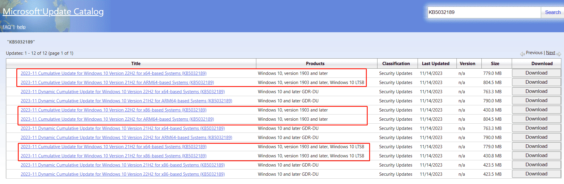
Task: Go to the Next results page link
Action: point(550,53)
